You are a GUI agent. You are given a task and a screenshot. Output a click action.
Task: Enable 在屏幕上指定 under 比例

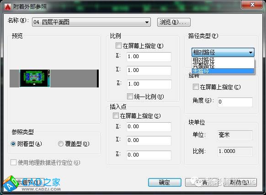(118, 45)
